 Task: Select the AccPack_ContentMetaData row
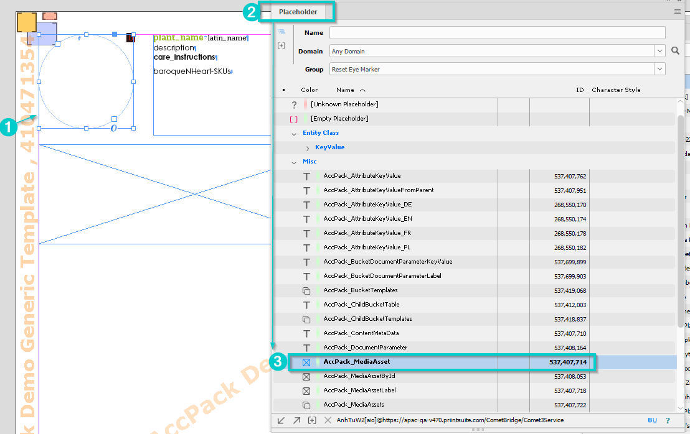pos(475,333)
